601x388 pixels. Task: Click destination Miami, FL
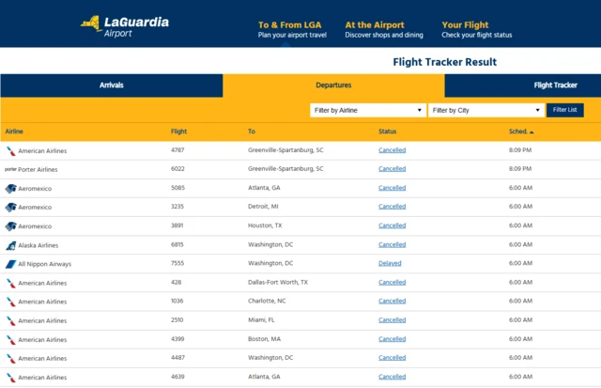point(261,320)
